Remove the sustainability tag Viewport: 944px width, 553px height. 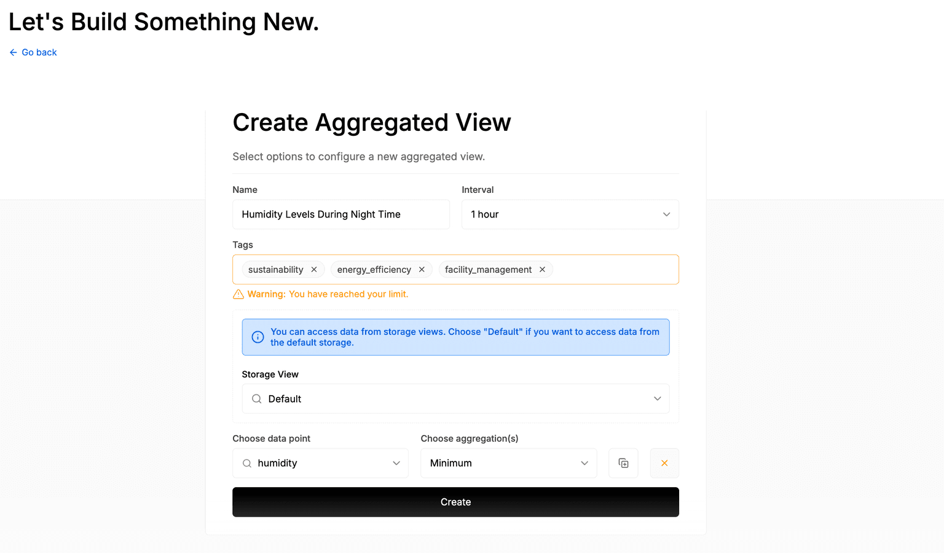point(314,270)
